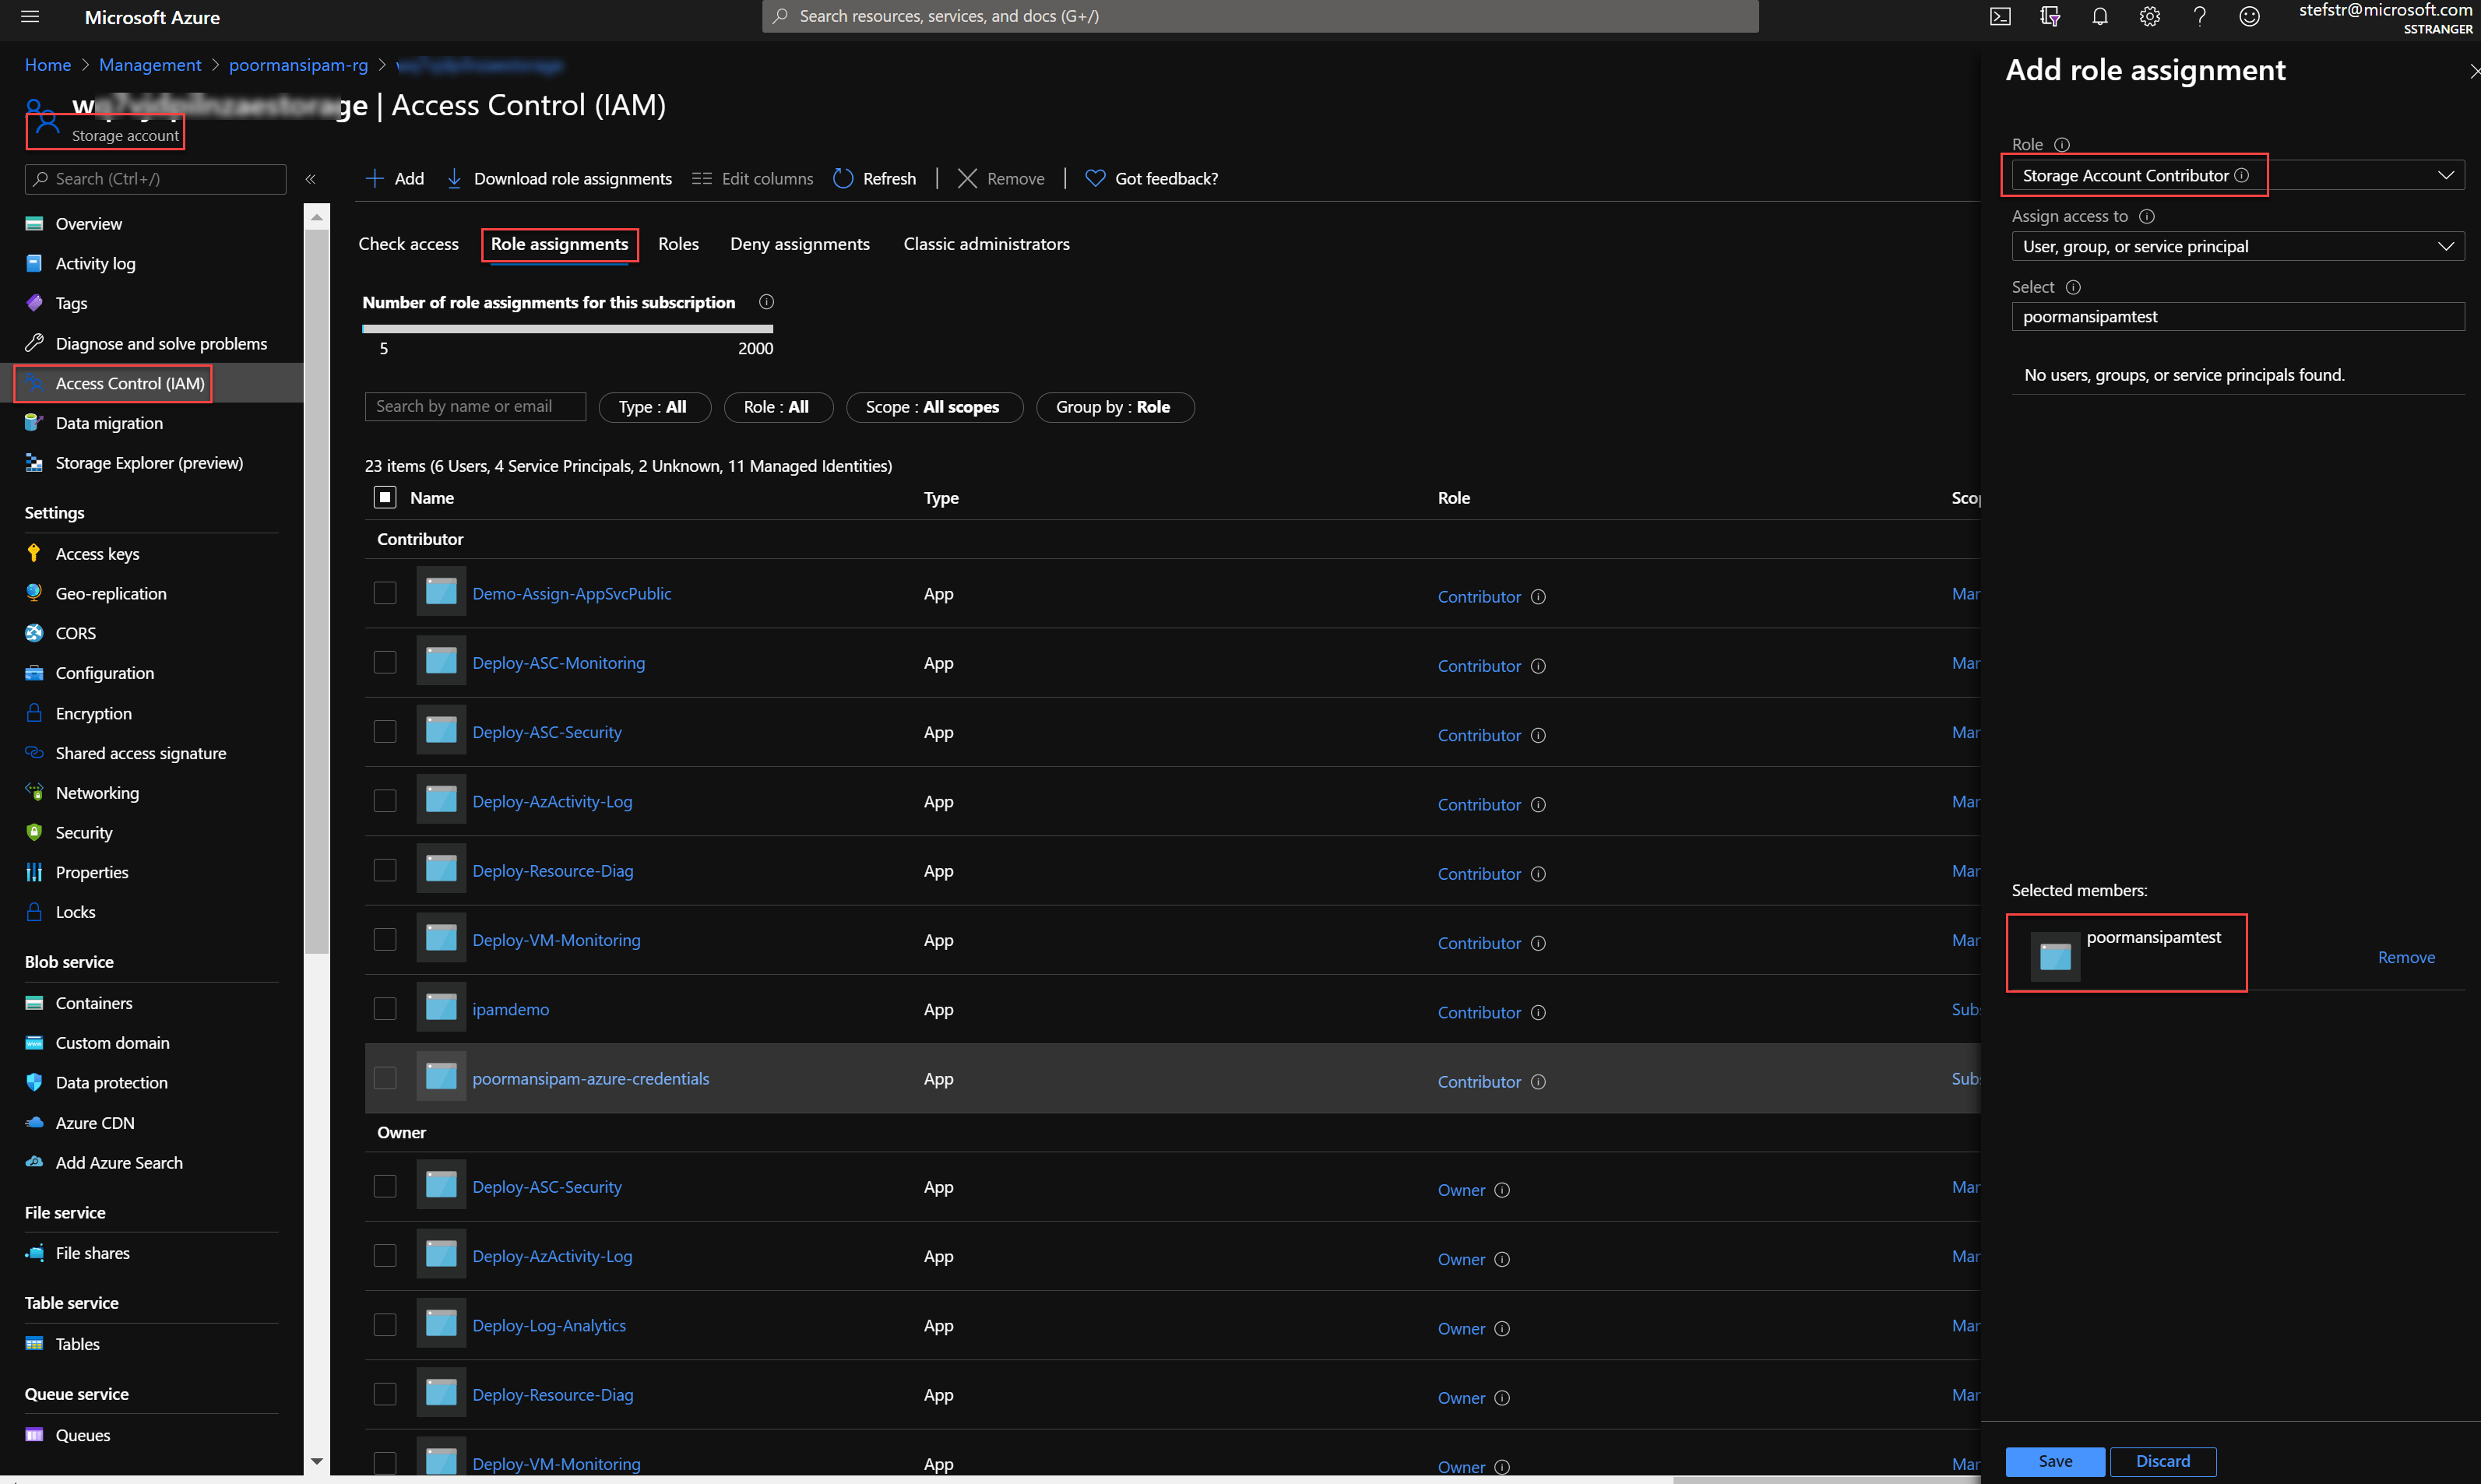2481x1484 pixels.
Task: Click the Search by name or email field
Action: (474, 406)
